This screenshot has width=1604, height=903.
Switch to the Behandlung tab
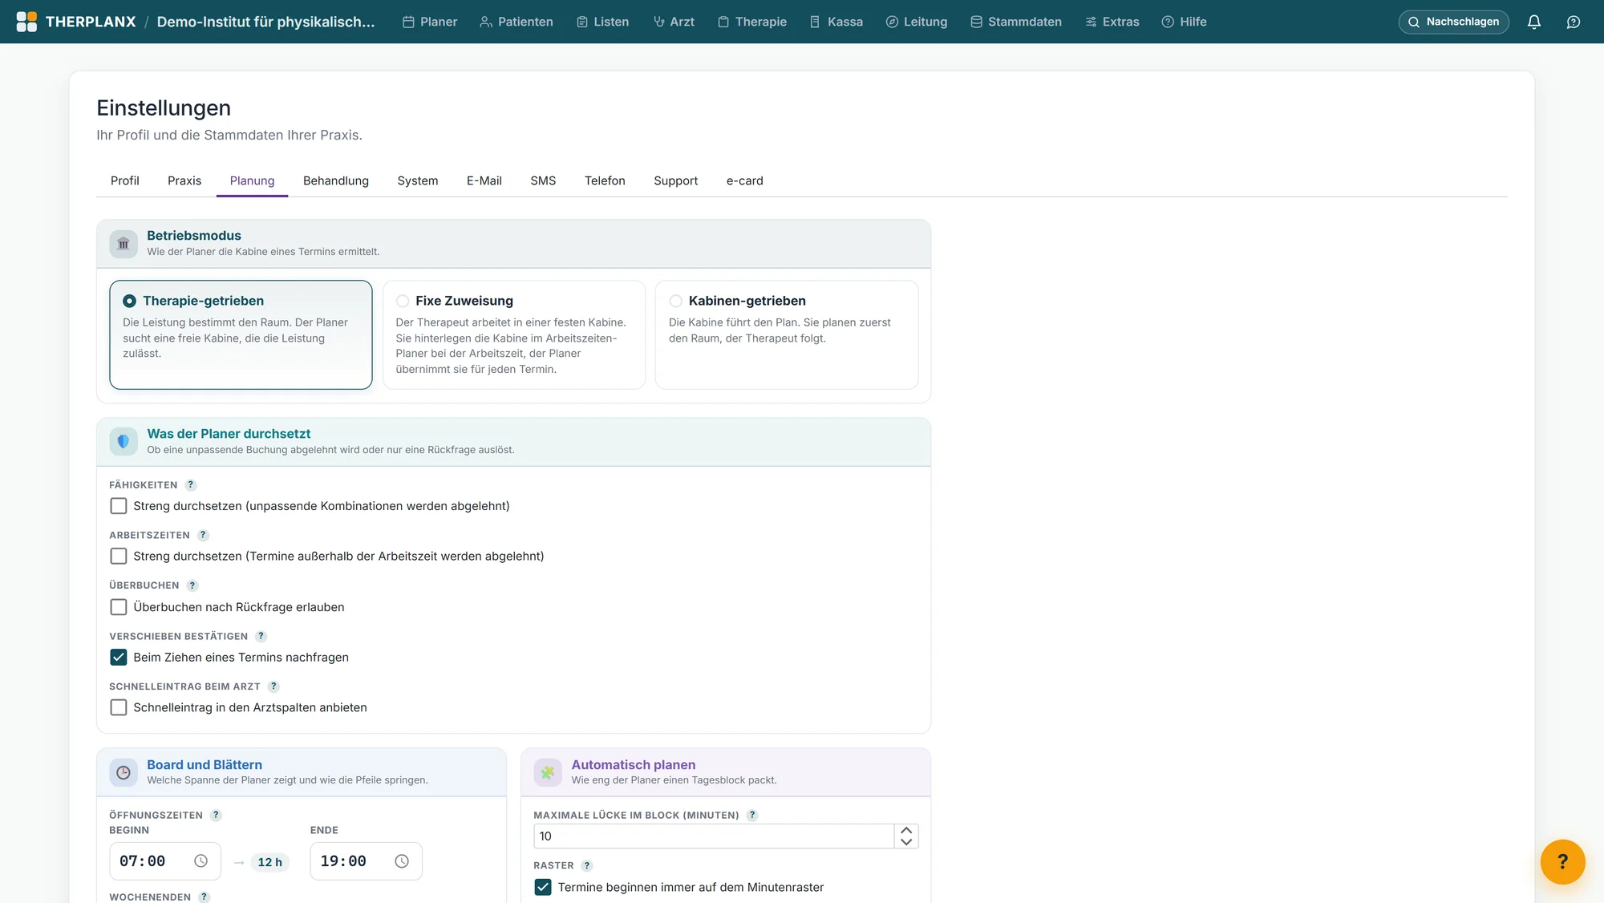336,180
